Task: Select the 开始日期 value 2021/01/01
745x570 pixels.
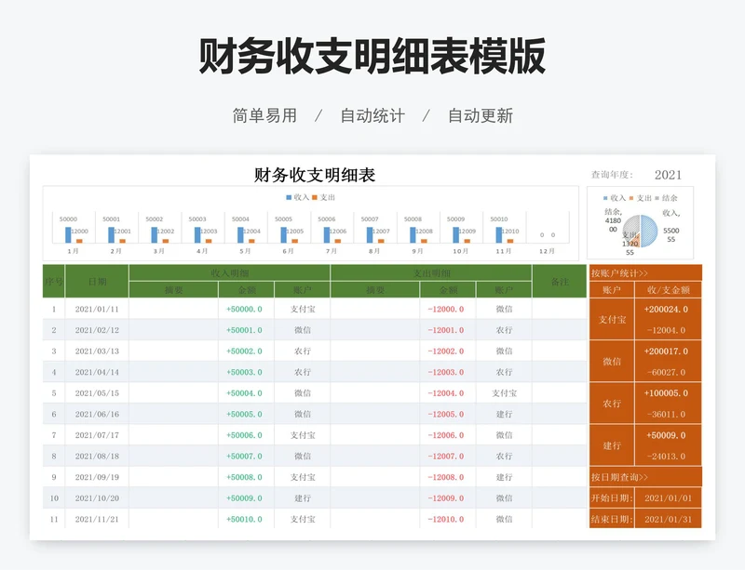Action: pyautogui.click(x=668, y=498)
